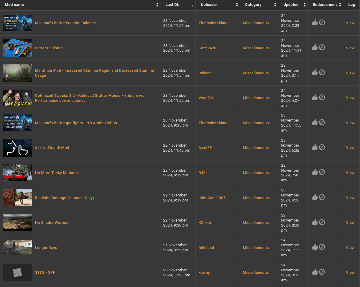Click abstain icon for No More Tanky Mutants
This screenshot has height=287, width=360.
coord(322,172)
